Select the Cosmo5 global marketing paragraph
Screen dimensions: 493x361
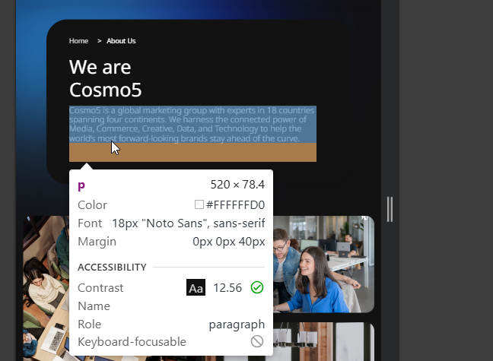[x=192, y=125]
